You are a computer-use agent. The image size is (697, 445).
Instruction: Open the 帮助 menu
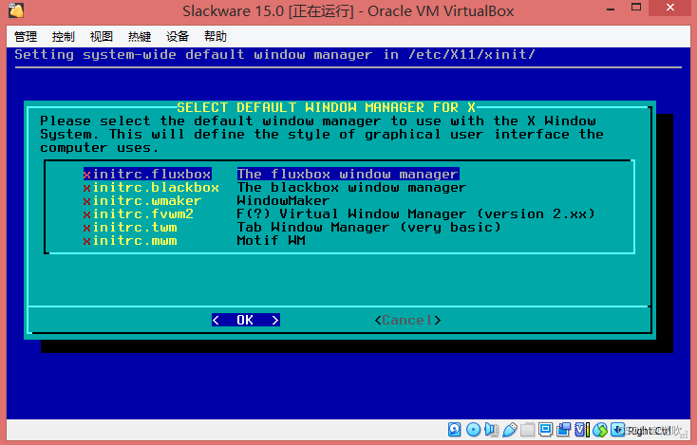216,36
